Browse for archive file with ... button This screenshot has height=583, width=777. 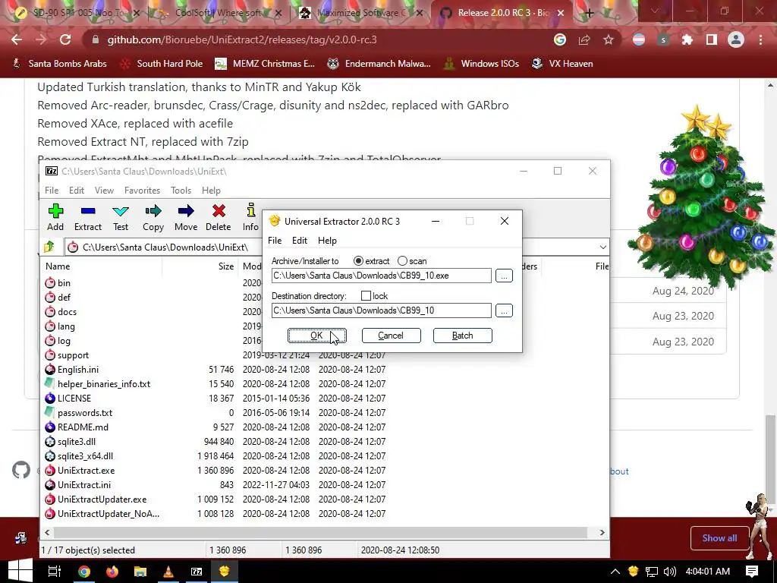tap(504, 276)
